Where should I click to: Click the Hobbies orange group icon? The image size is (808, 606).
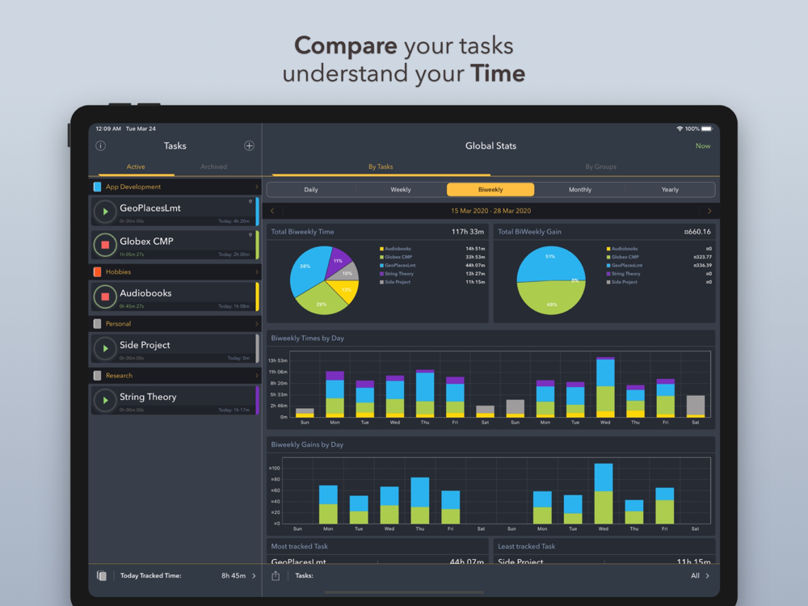[97, 271]
